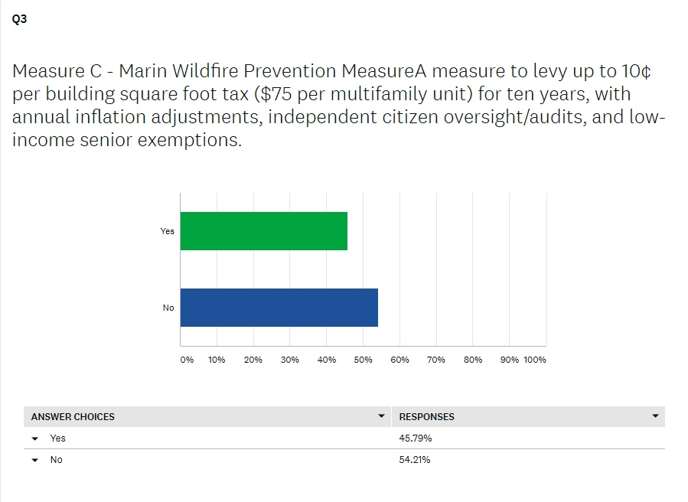This screenshot has width=688, height=502.
Task: Open the Answer Choices column dropdown arrow
Action: click(381, 416)
